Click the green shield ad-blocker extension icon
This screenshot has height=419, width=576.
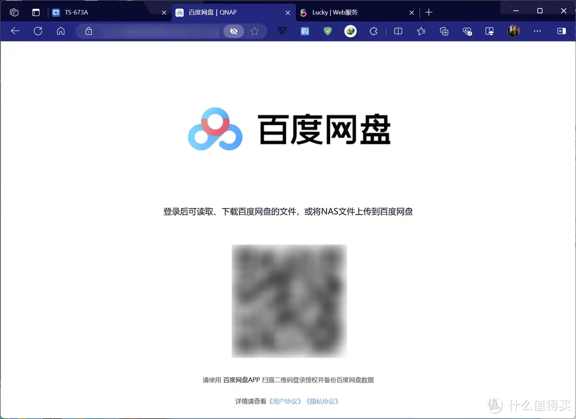[327, 31]
